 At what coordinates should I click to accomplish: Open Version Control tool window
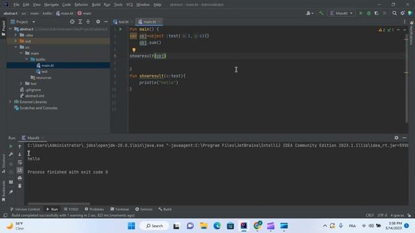point(25,209)
